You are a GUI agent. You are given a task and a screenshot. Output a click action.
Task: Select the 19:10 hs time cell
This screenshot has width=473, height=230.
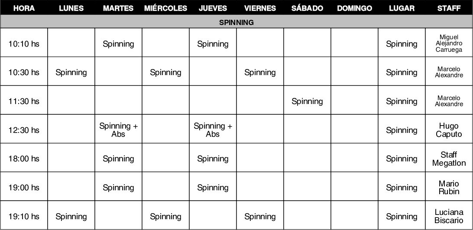point(24,216)
